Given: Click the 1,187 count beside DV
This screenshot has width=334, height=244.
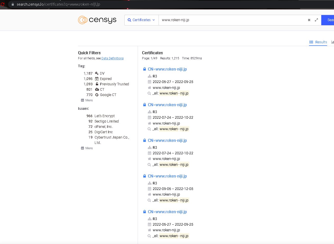Looking at the screenshot, I should coord(88,73).
